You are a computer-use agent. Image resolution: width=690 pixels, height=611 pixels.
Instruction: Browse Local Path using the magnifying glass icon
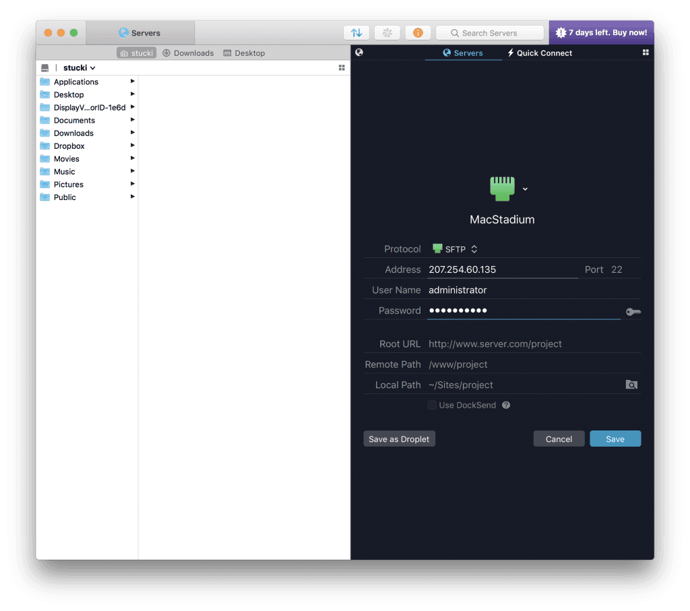tap(631, 385)
